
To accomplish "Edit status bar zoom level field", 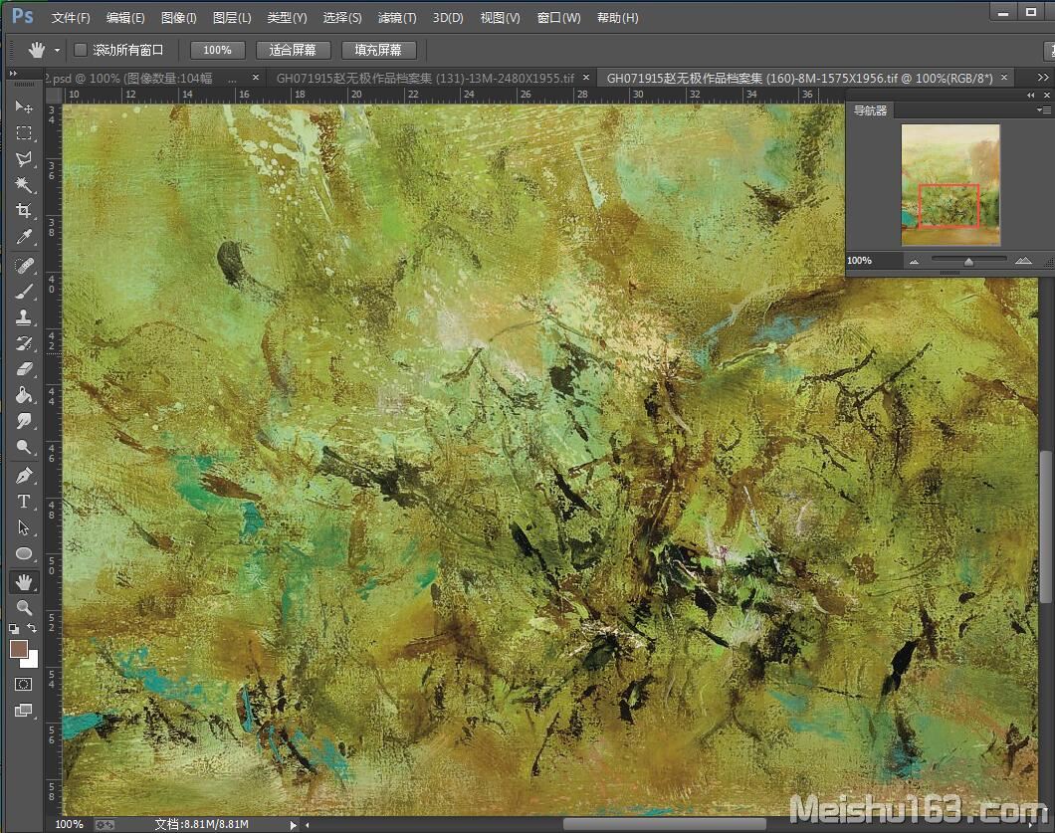I will [x=70, y=824].
